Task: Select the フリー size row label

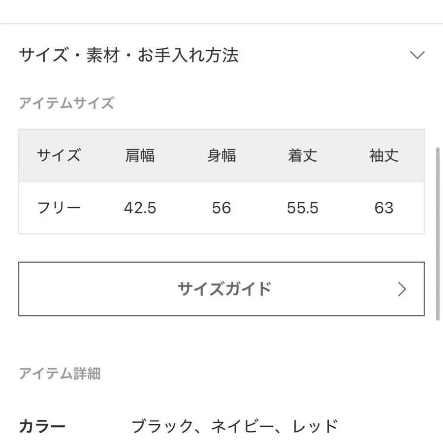Action: (x=59, y=207)
